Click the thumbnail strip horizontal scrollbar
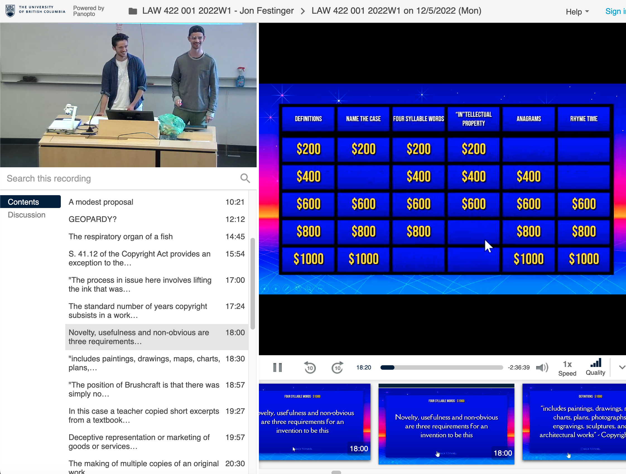Image resolution: width=626 pixels, height=474 pixels. pyautogui.click(x=336, y=472)
